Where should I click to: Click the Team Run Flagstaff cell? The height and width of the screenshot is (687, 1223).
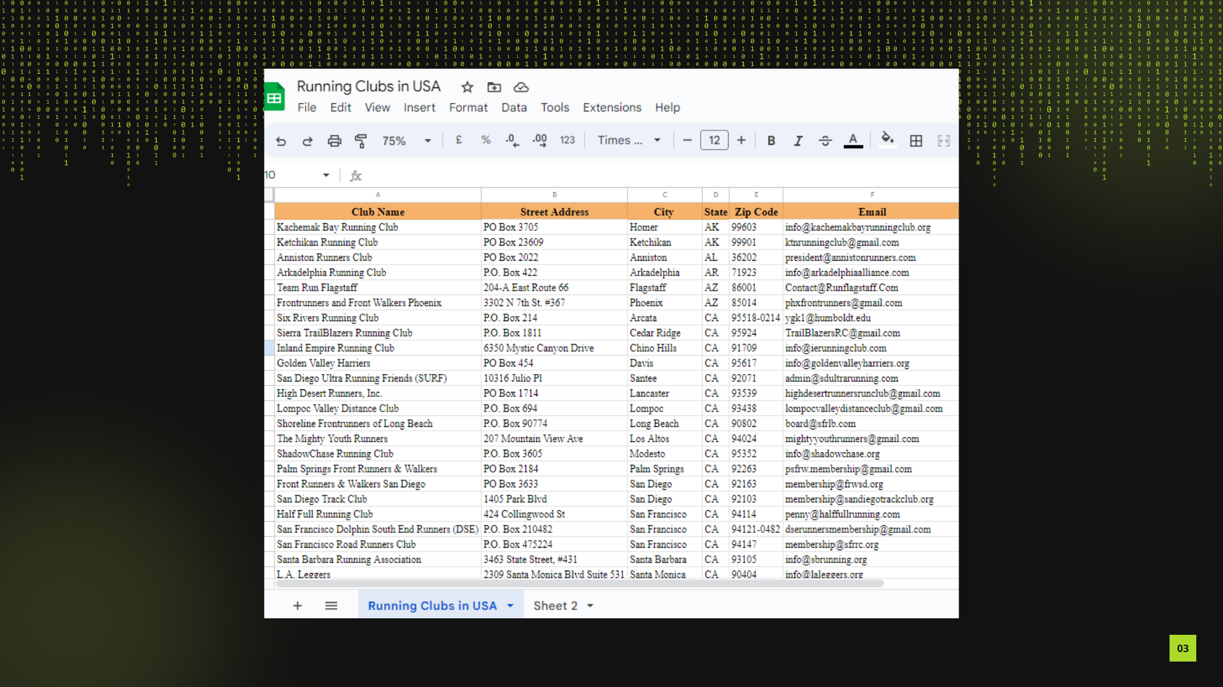[x=378, y=288]
